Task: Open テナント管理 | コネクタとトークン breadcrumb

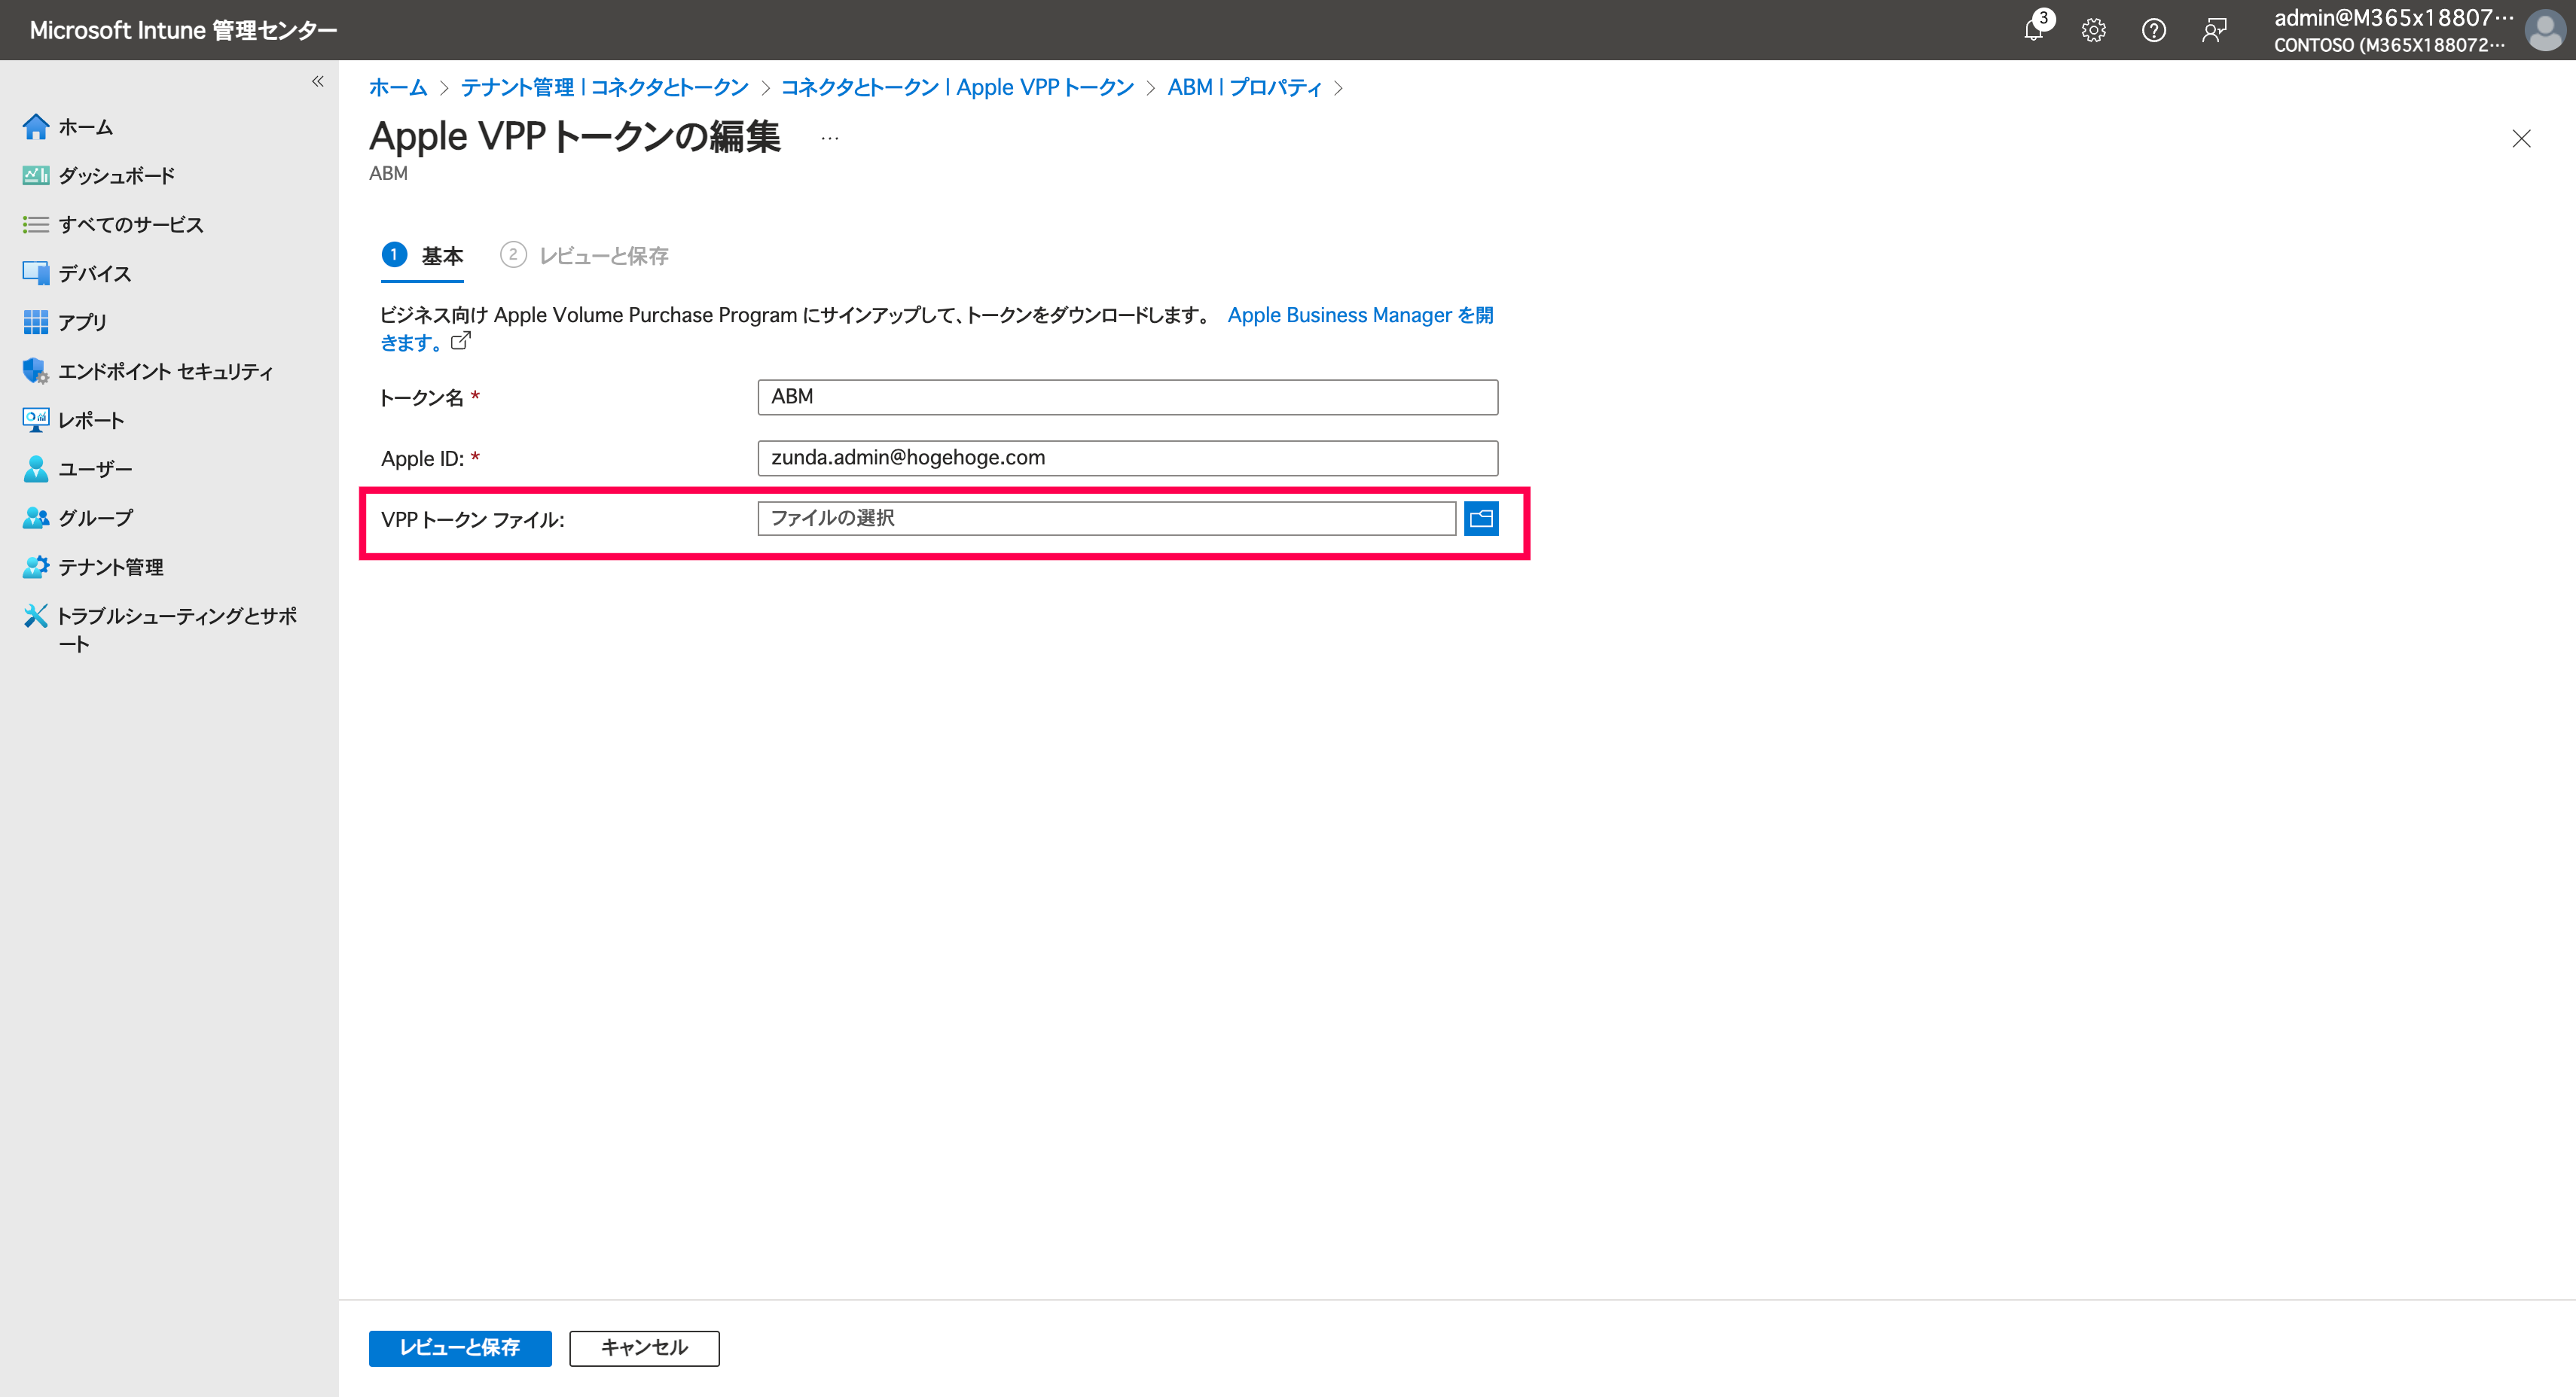Action: pos(603,87)
